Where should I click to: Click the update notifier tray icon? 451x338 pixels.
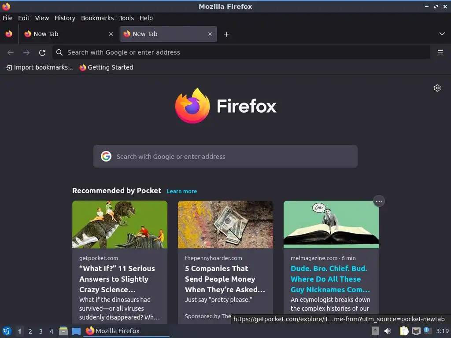427,331
